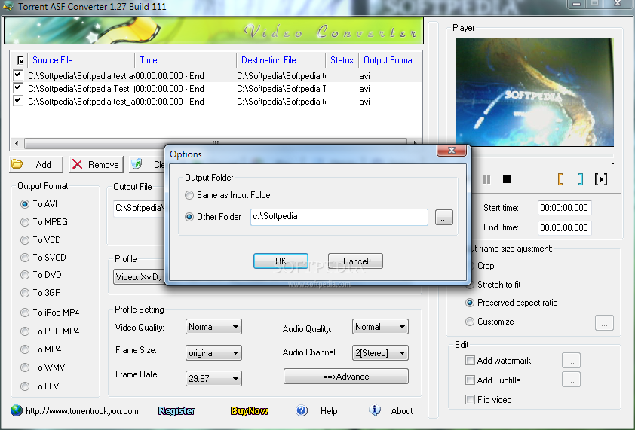This screenshot has height=430, width=635.
Task: Enable the Add Subtitle checkbox
Action: (470, 380)
